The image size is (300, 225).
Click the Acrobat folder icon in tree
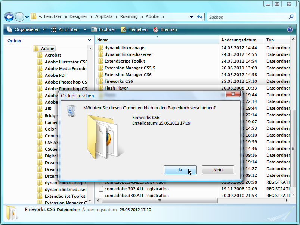pyautogui.click(x=40, y=55)
